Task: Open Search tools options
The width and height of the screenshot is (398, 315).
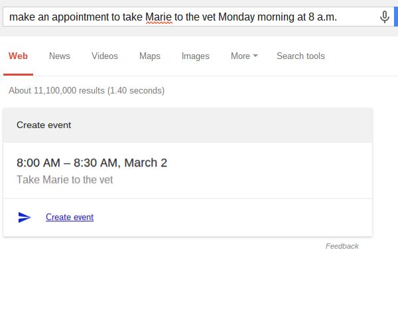Action: (x=300, y=56)
